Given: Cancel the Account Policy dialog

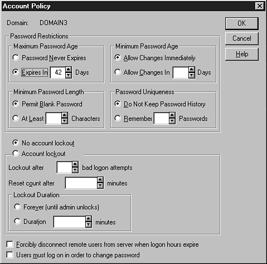Looking at the screenshot, I should pyautogui.click(x=242, y=38).
